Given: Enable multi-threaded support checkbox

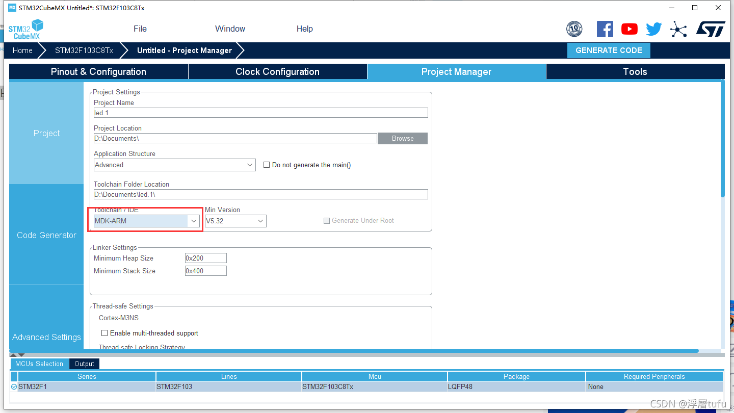Looking at the screenshot, I should pyautogui.click(x=104, y=333).
